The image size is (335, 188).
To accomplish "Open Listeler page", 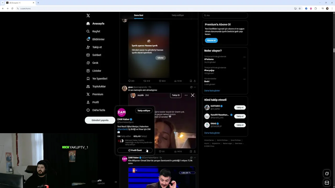I will pyautogui.click(x=94, y=71).
